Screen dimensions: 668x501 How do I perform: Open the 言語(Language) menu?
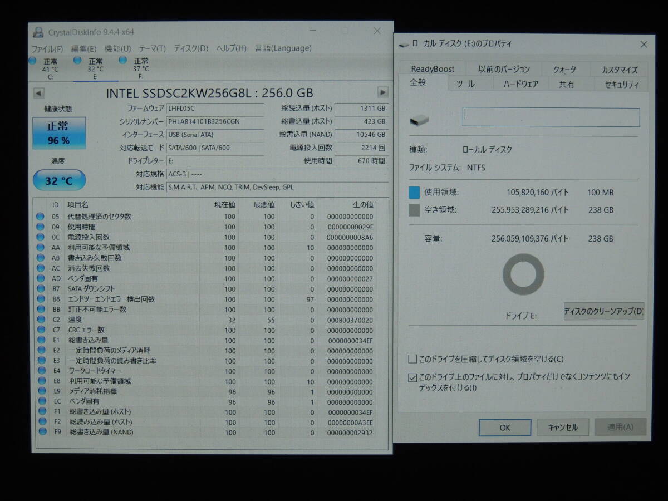283,48
